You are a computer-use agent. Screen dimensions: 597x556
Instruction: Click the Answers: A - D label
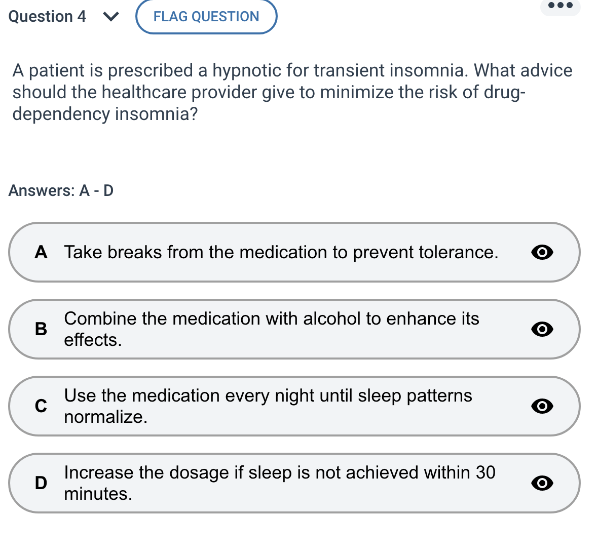(x=60, y=191)
